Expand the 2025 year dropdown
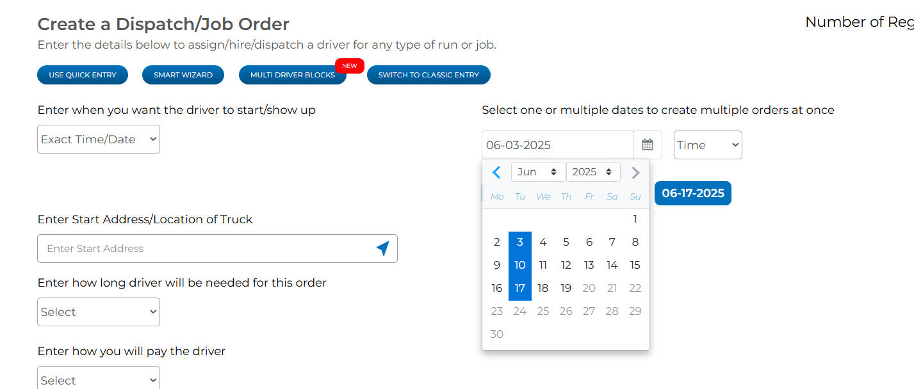Screen dimensions: 914x389 593,172
